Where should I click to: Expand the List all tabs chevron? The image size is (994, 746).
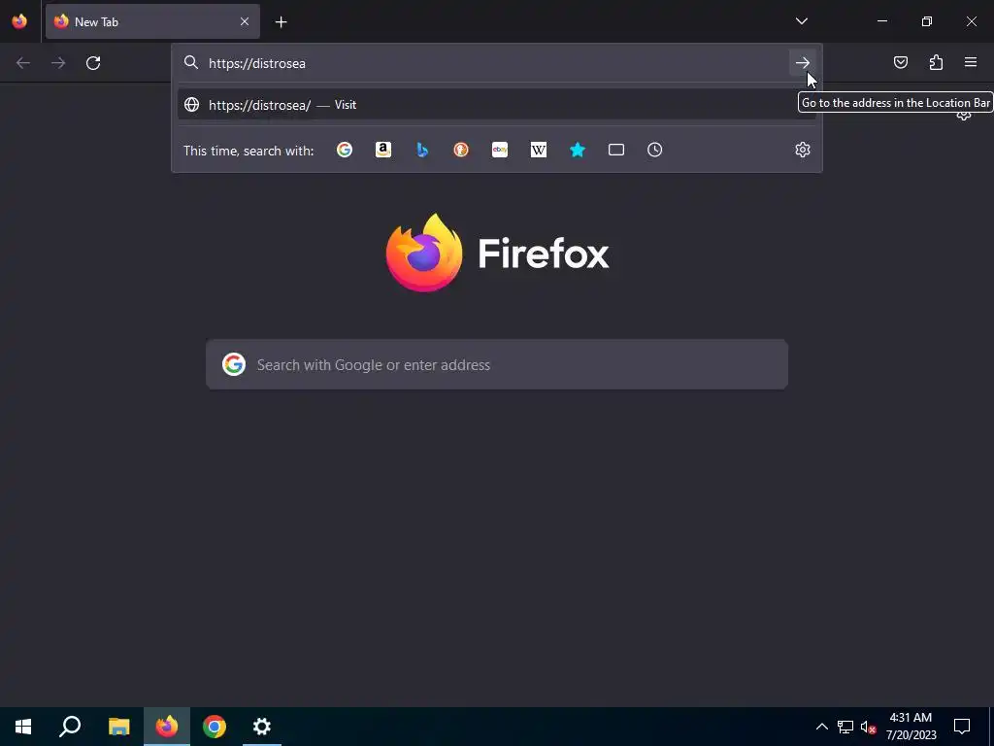tap(801, 21)
